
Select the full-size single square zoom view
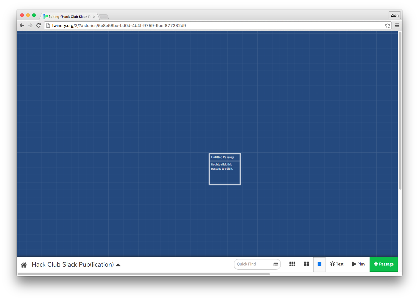click(x=319, y=264)
